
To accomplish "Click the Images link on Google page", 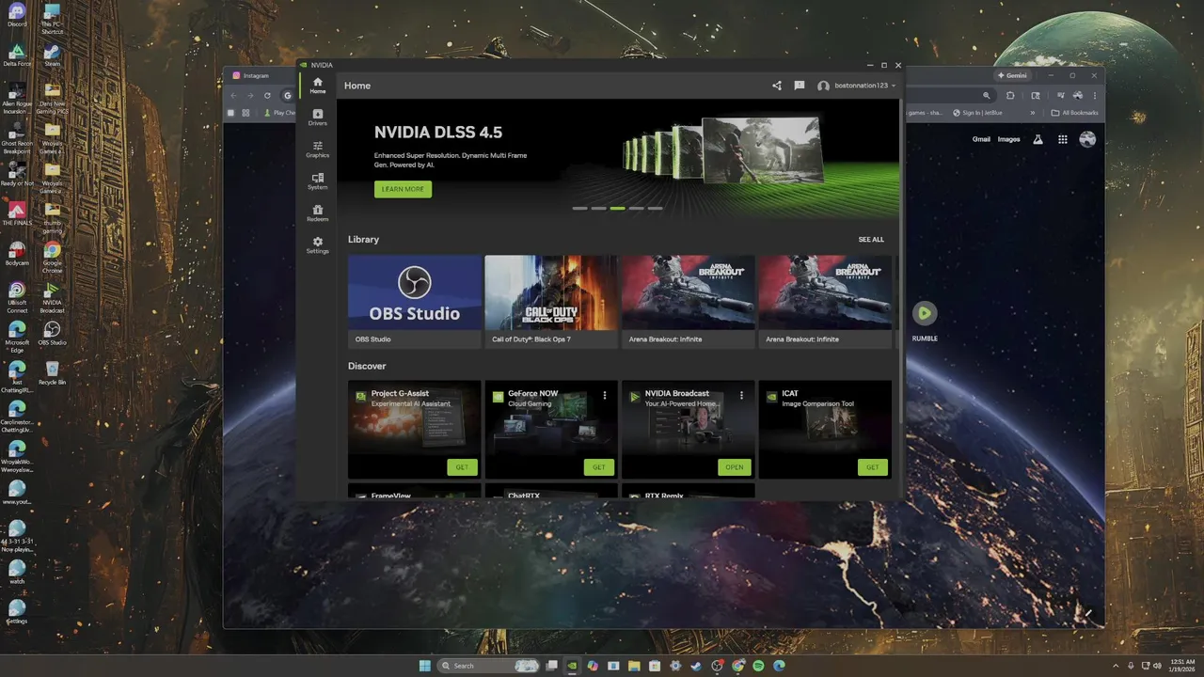I will tap(1008, 139).
